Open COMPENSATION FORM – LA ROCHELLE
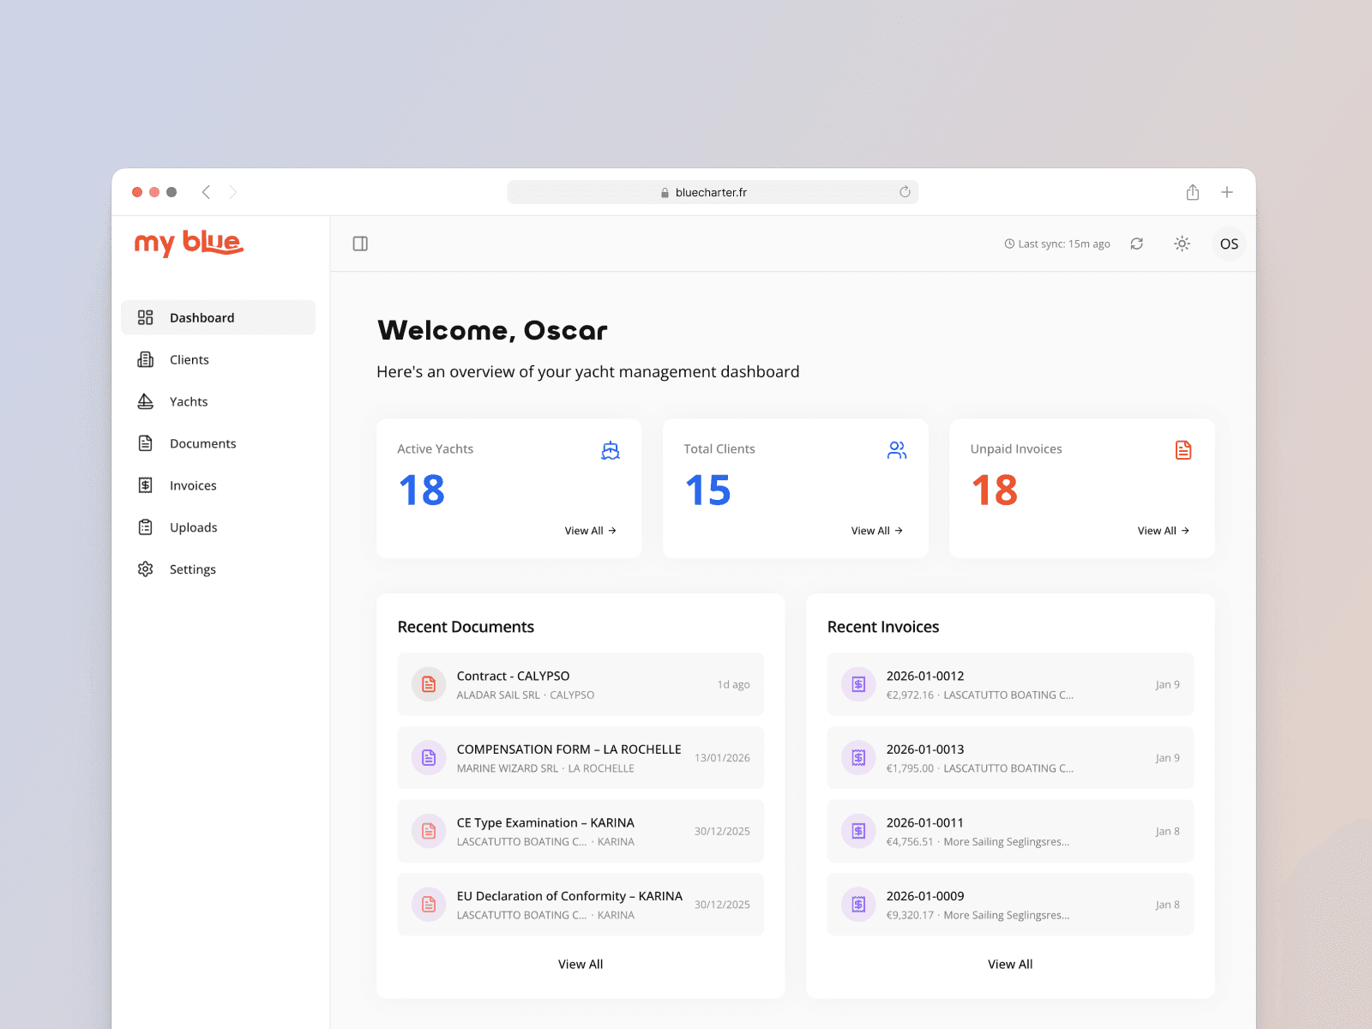 581,758
